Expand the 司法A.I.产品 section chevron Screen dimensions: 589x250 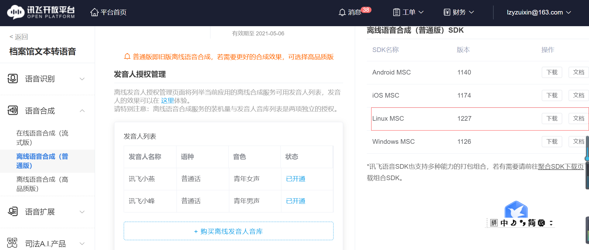[82, 244]
